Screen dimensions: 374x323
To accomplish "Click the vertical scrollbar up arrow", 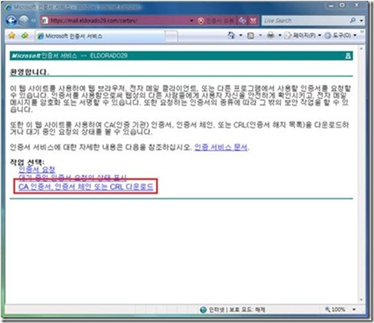I will (x=361, y=49).
